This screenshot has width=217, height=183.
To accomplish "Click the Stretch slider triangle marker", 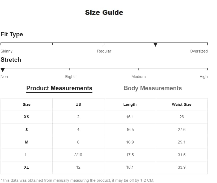I will click(3, 70).
